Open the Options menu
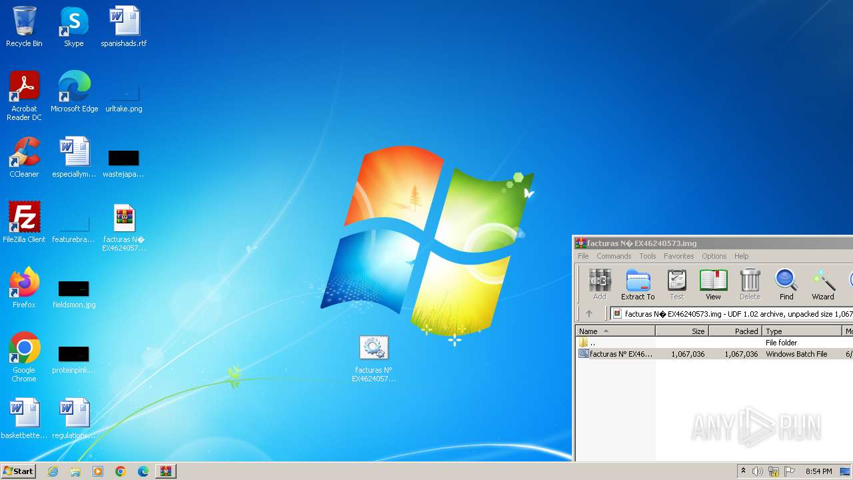Screen dimensions: 853x480 click(714, 256)
